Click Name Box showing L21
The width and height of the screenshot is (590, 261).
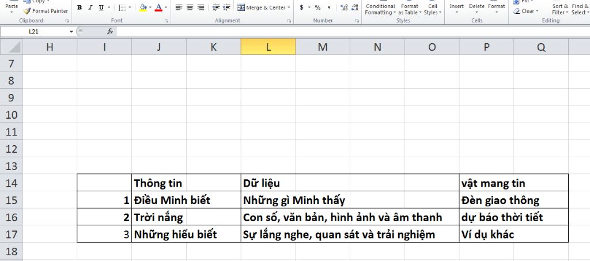point(34,32)
